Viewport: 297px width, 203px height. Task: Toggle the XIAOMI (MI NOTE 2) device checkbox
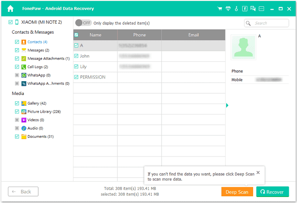click(x=11, y=22)
